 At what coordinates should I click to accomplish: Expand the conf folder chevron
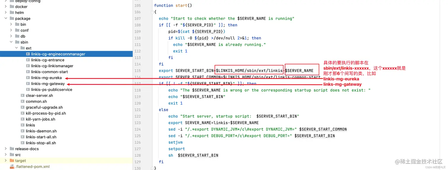pyautogui.click(x=11, y=30)
